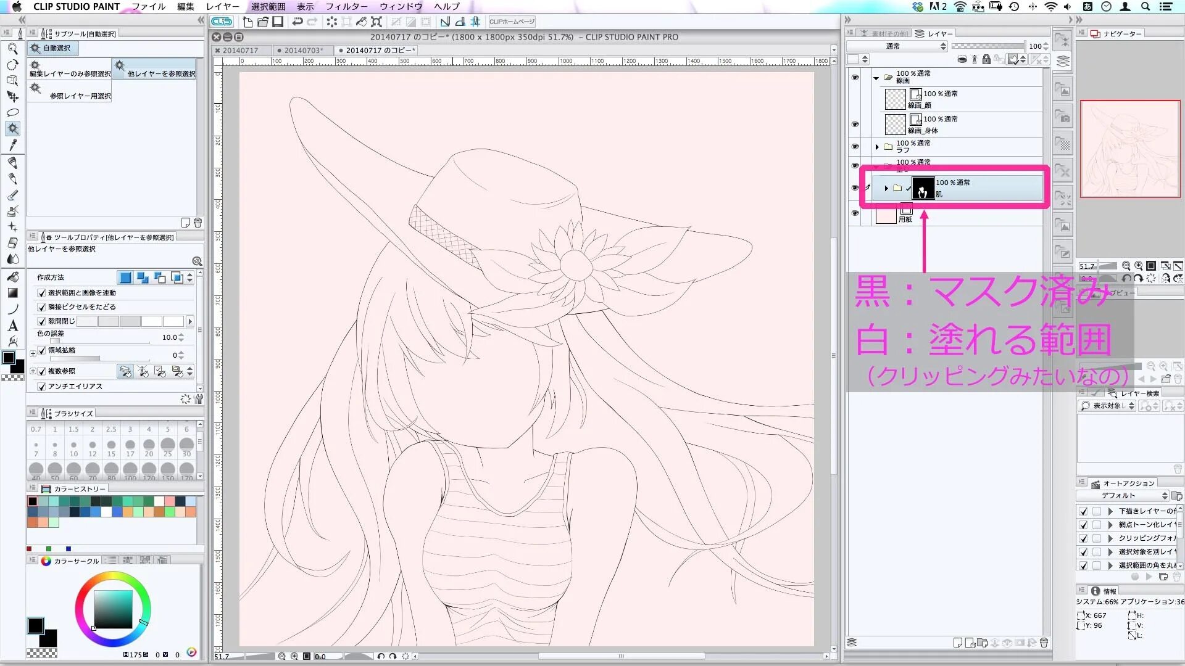
Task: Select the Eyedropper tool
Action: (12, 145)
